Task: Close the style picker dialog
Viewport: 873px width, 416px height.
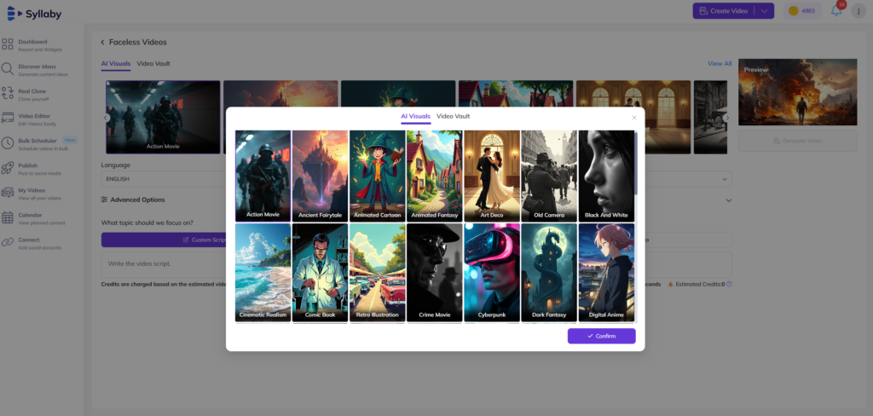Action: click(x=633, y=118)
